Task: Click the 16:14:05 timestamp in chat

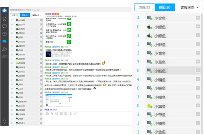Action: click(x=65, y=47)
